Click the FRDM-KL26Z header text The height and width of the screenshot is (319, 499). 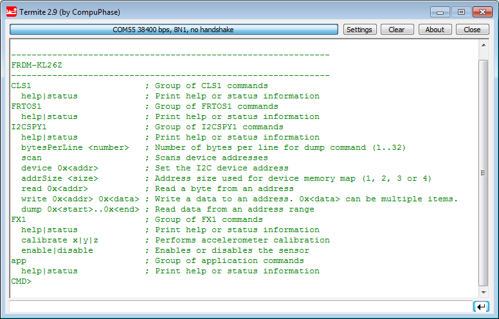(x=37, y=65)
